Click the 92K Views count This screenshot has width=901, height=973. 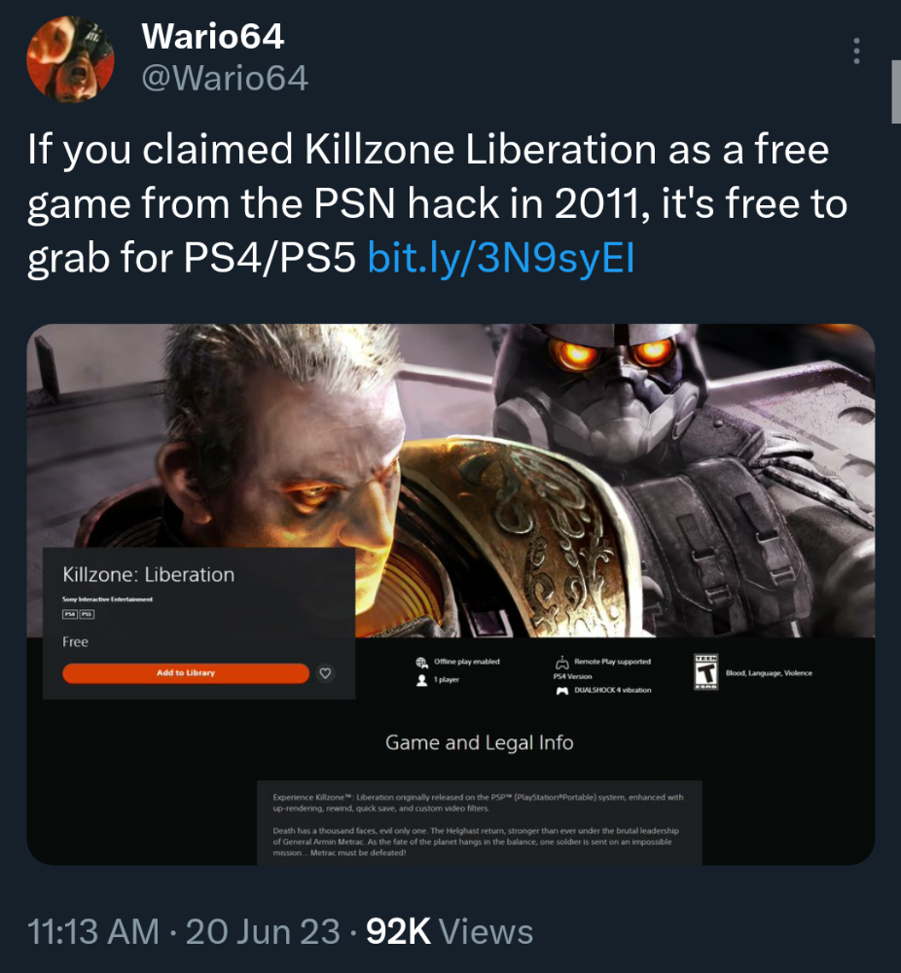(450, 931)
